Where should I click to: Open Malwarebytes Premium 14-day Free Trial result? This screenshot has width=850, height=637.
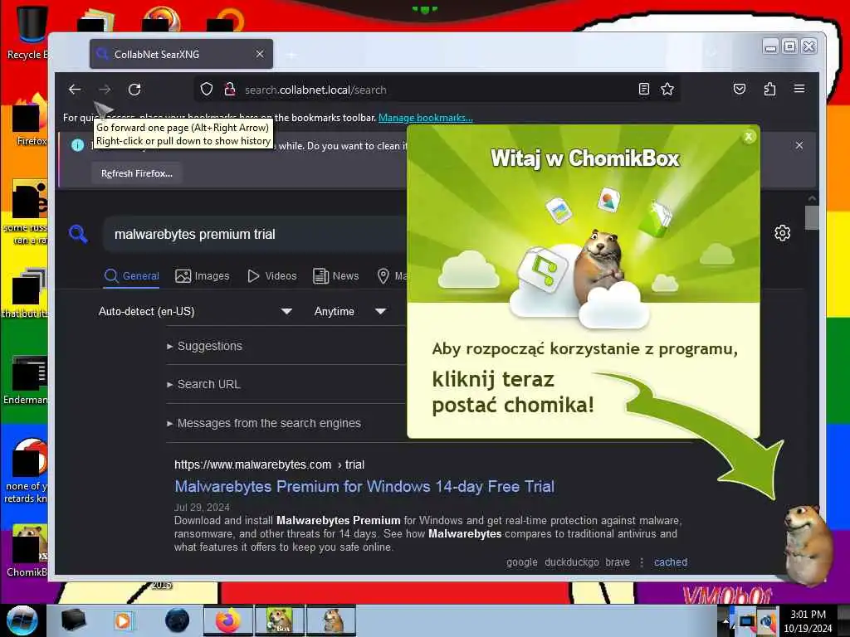tap(364, 486)
